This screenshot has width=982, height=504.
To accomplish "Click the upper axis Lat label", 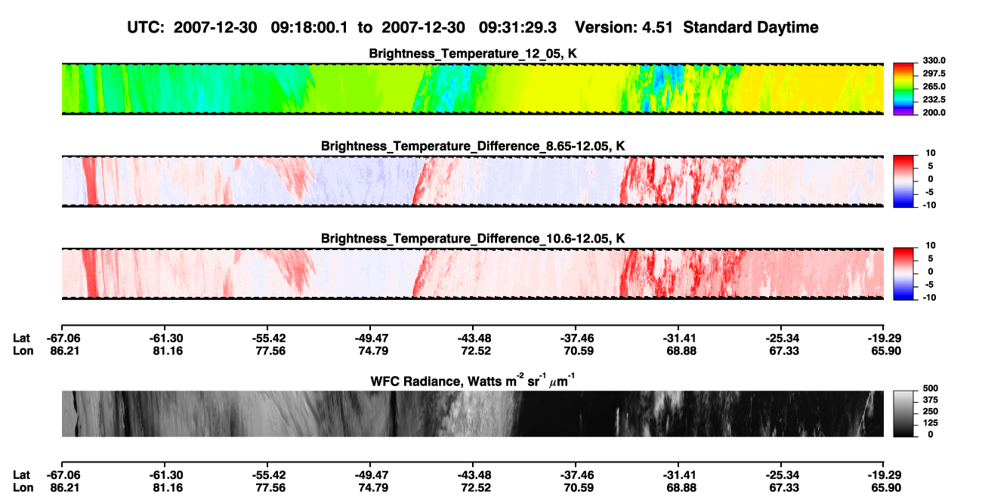I will click(x=22, y=338).
